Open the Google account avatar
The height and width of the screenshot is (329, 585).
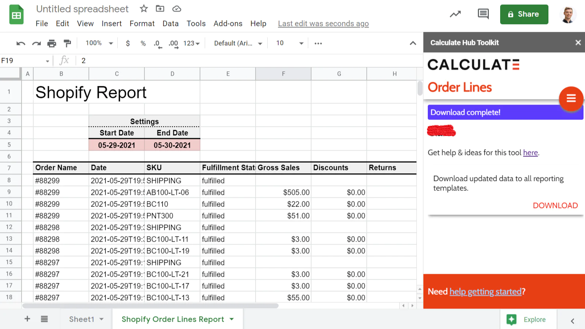(x=568, y=15)
